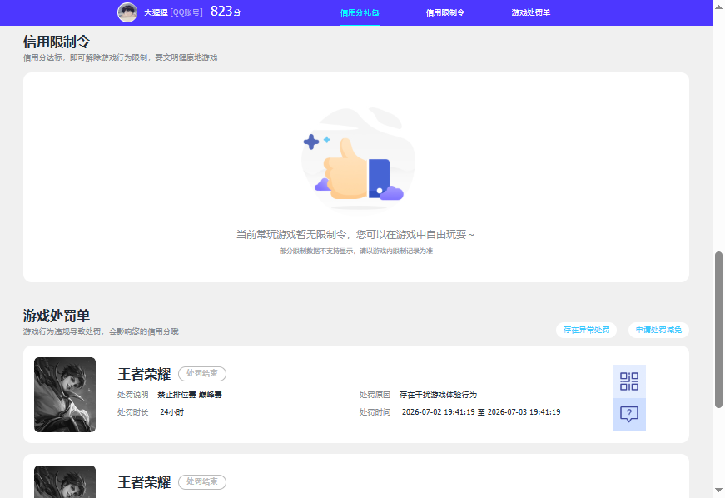Click the 申请处罚减免 button
Image resolution: width=725 pixels, height=498 pixels.
[658, 330]
